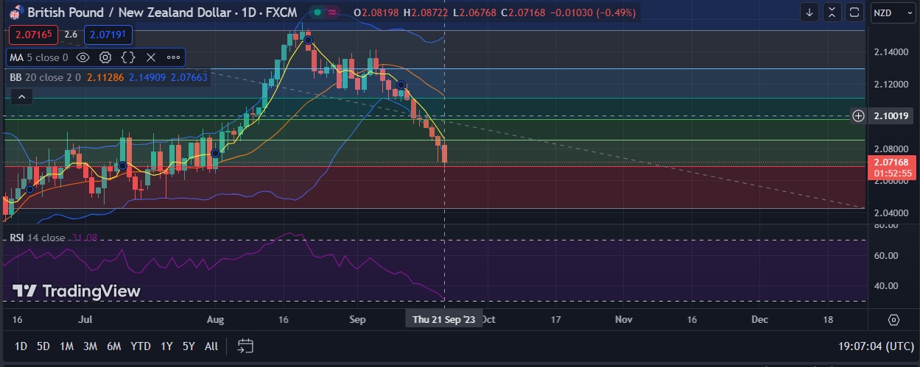Select the 5D time range
Image resolution: width=920 pixels, height=367 pixels.
[x=43, y=346]
